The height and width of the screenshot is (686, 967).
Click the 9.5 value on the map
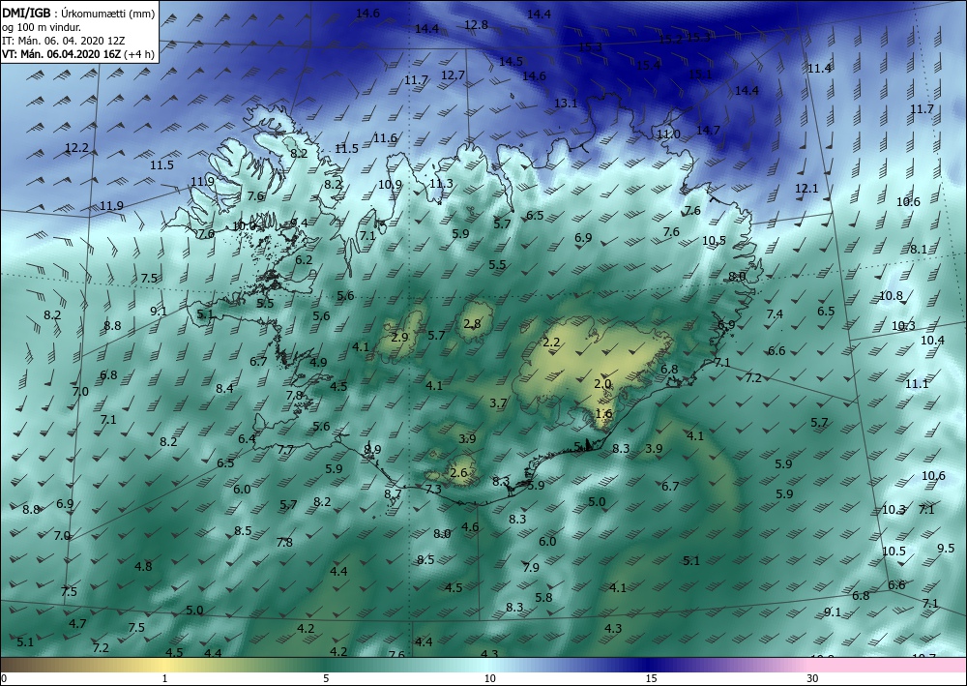[x=946, y=548]
